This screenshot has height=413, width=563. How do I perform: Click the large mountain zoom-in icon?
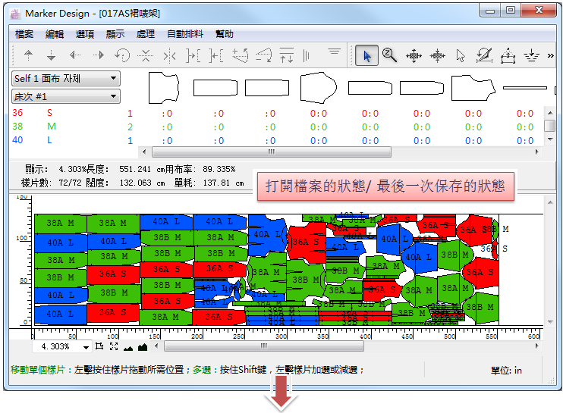click(143, 346)
